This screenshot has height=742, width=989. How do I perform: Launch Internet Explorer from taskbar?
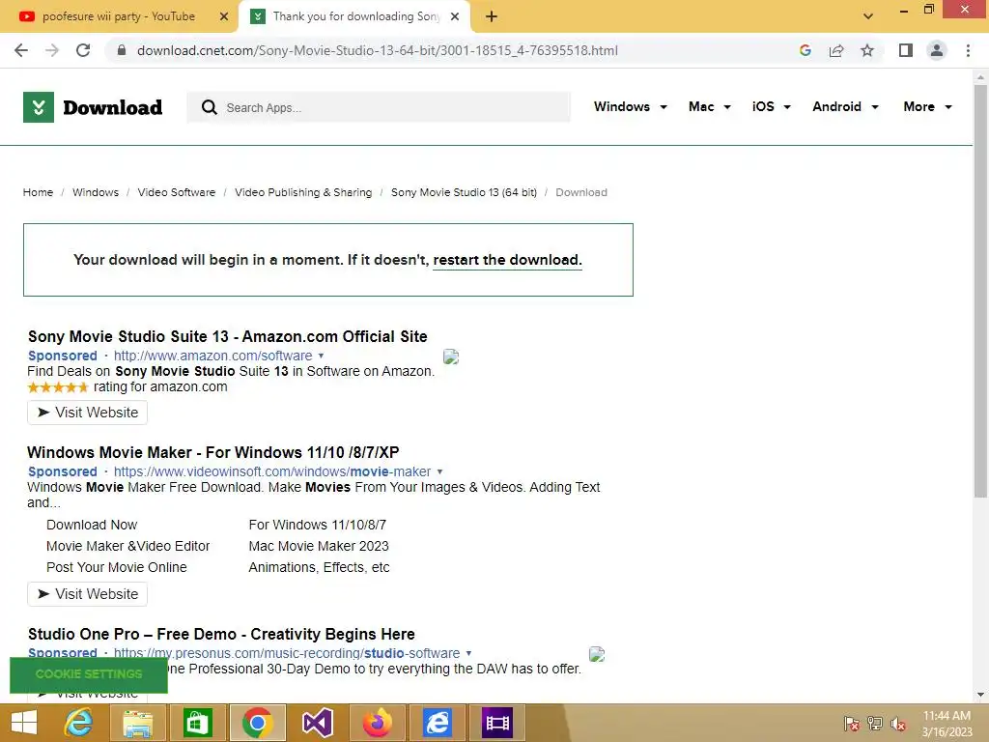click(x=78, y=723)
